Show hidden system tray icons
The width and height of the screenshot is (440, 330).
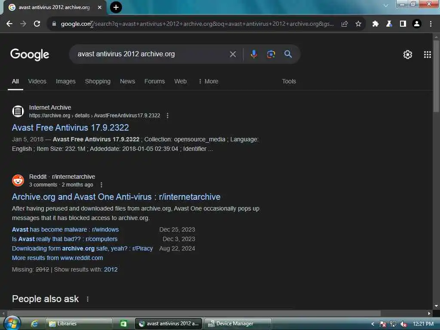373,324
